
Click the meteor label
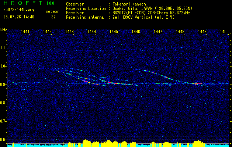[52, 11]
